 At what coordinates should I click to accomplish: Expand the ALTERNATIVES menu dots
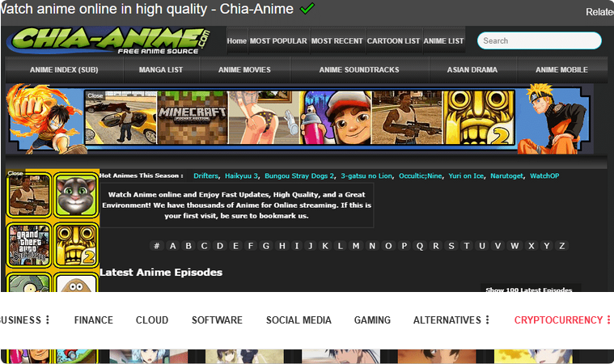pyautogui.click(x=488, y=320)
